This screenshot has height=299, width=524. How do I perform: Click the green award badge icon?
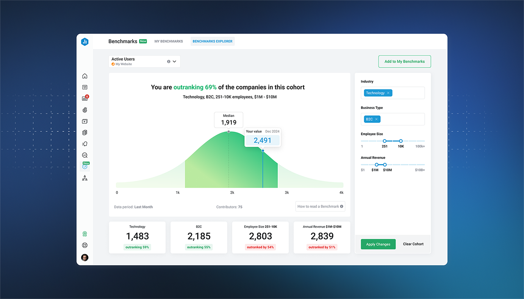[x=84, y=234]
